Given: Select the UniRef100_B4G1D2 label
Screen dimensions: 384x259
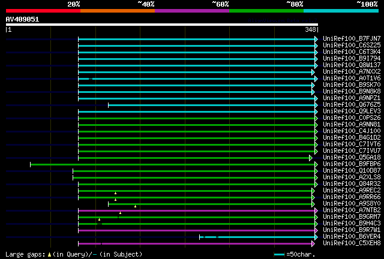Looking at the screenshot, I should tap(352, 138).
